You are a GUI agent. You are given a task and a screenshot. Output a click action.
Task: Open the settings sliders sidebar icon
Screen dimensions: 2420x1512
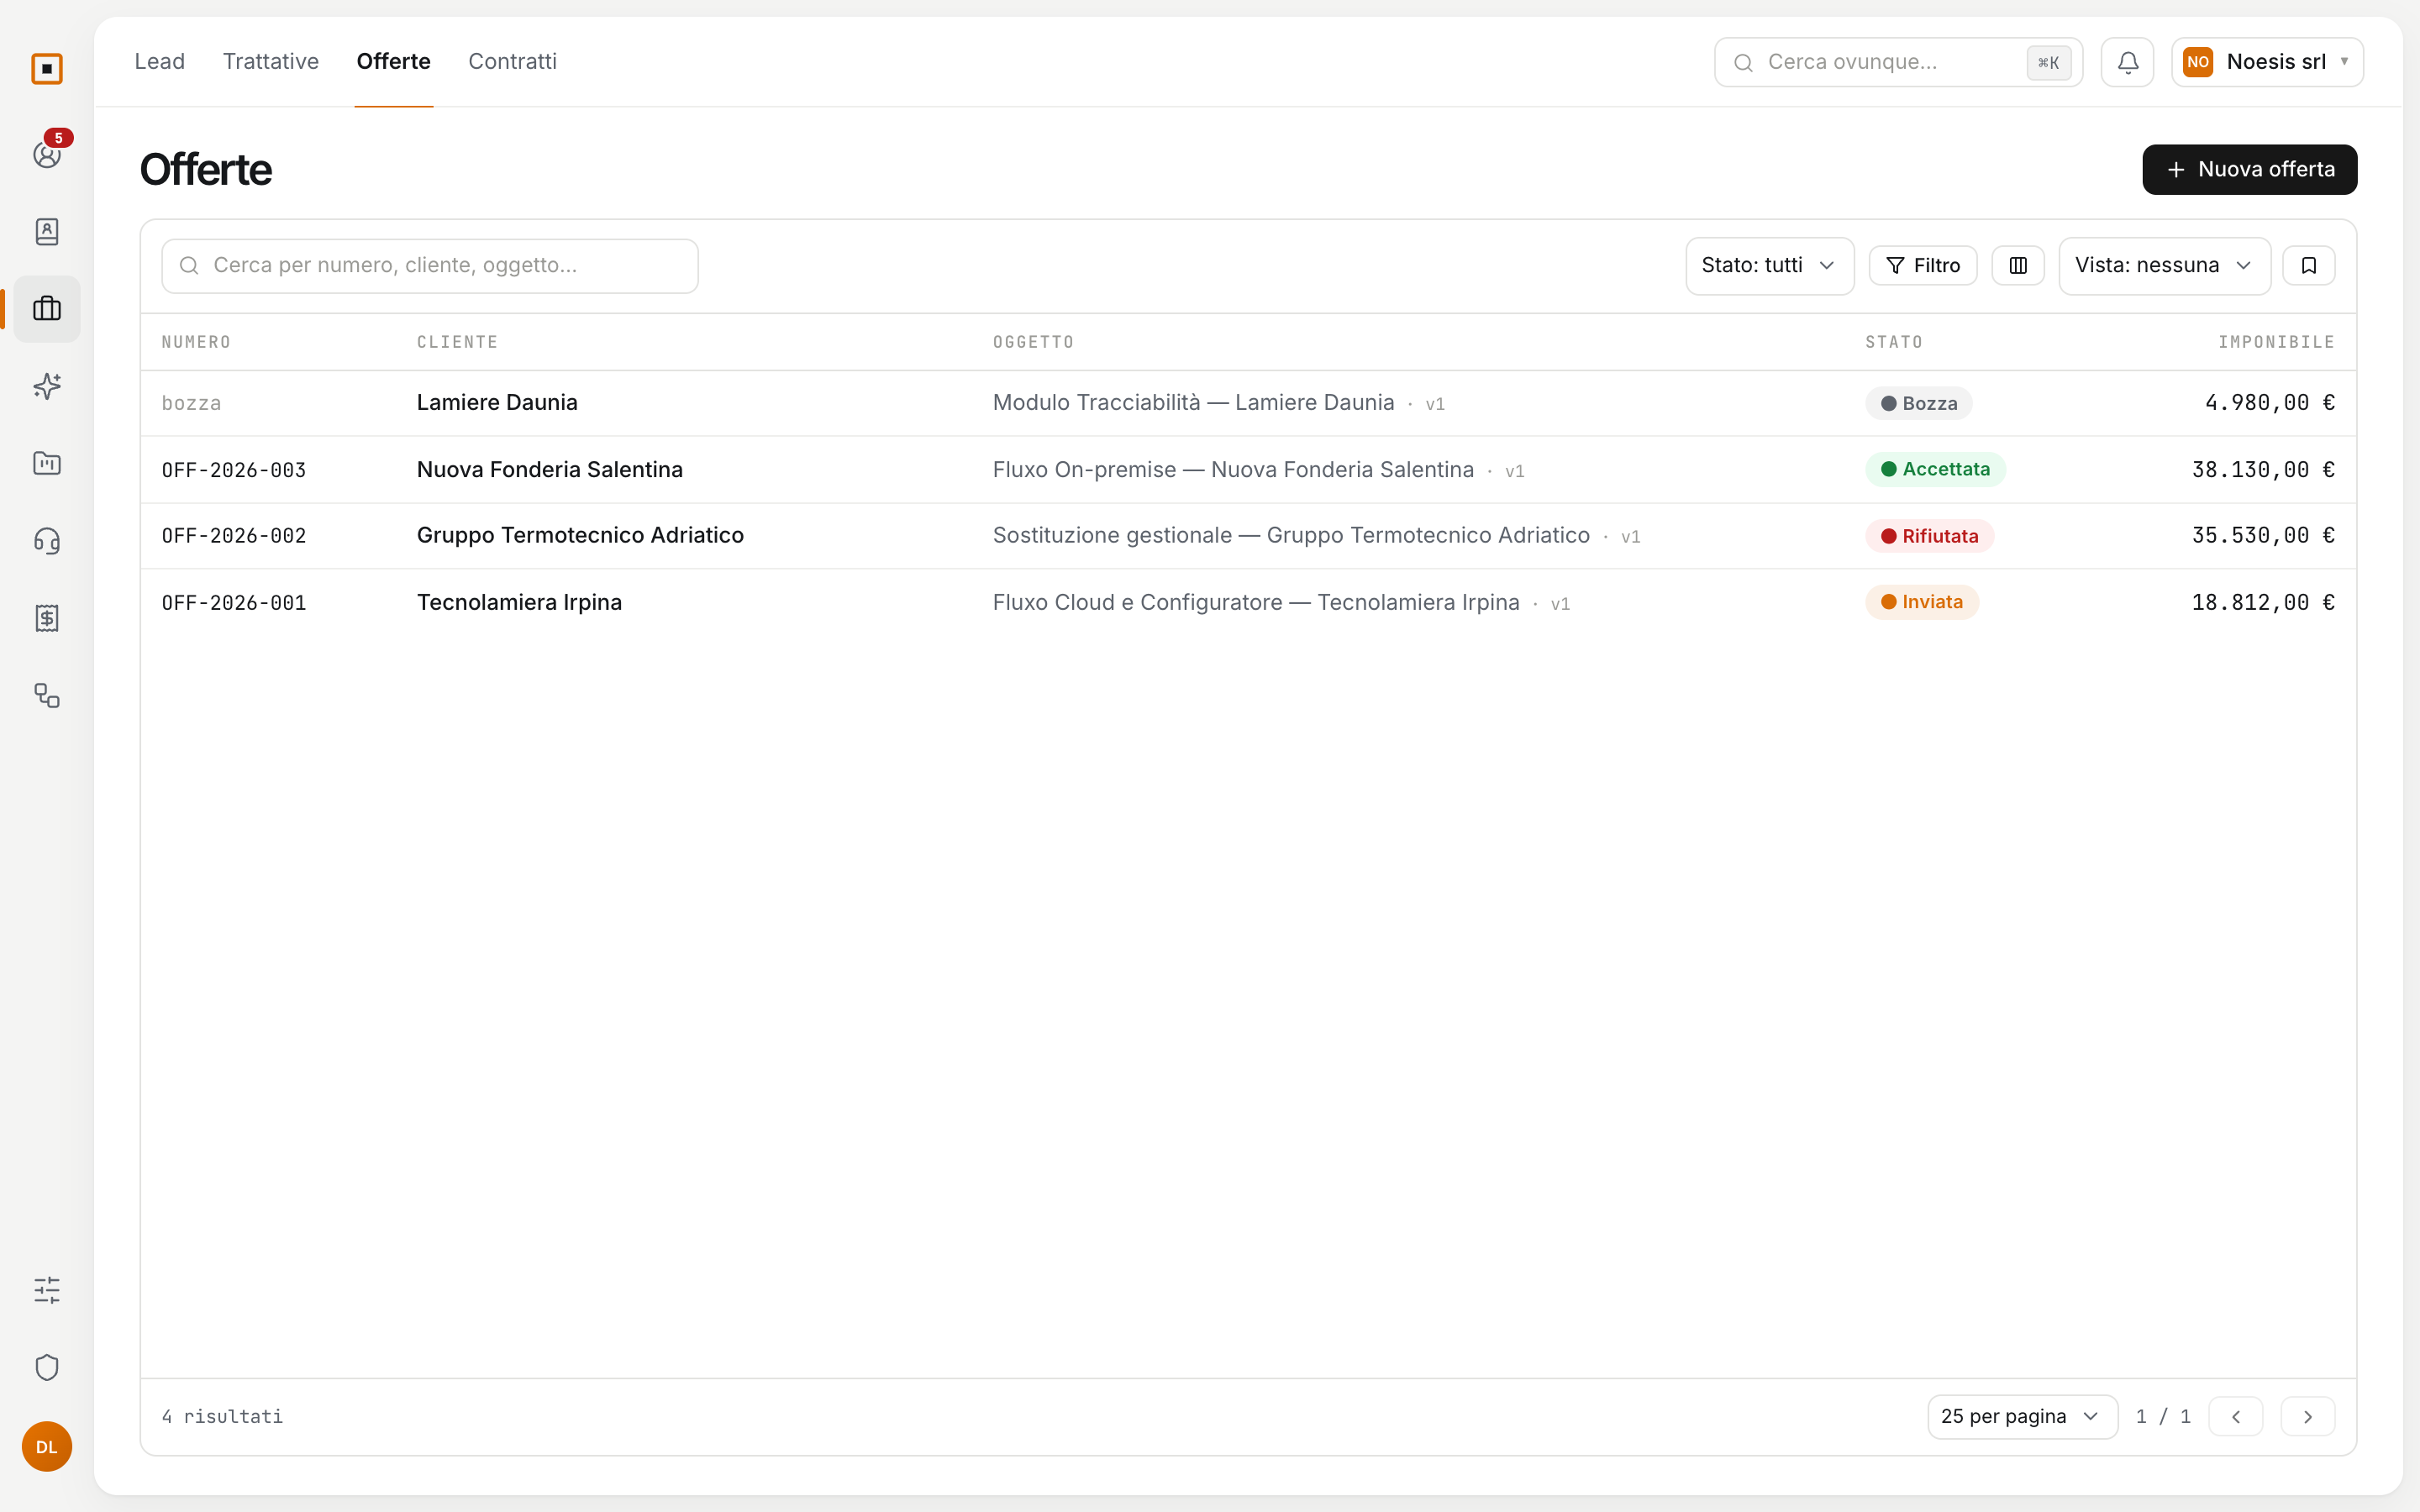coord(47,1290)
